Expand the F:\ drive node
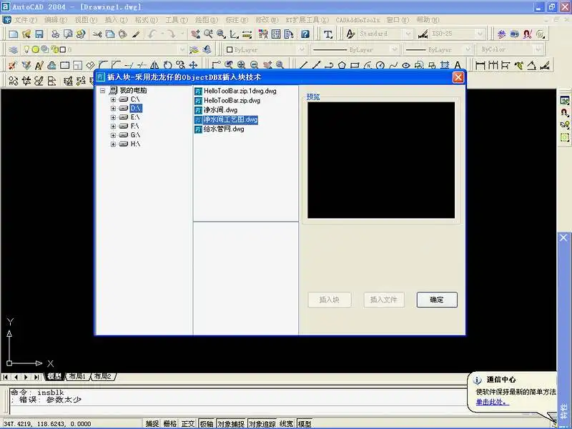 point(113,127)
